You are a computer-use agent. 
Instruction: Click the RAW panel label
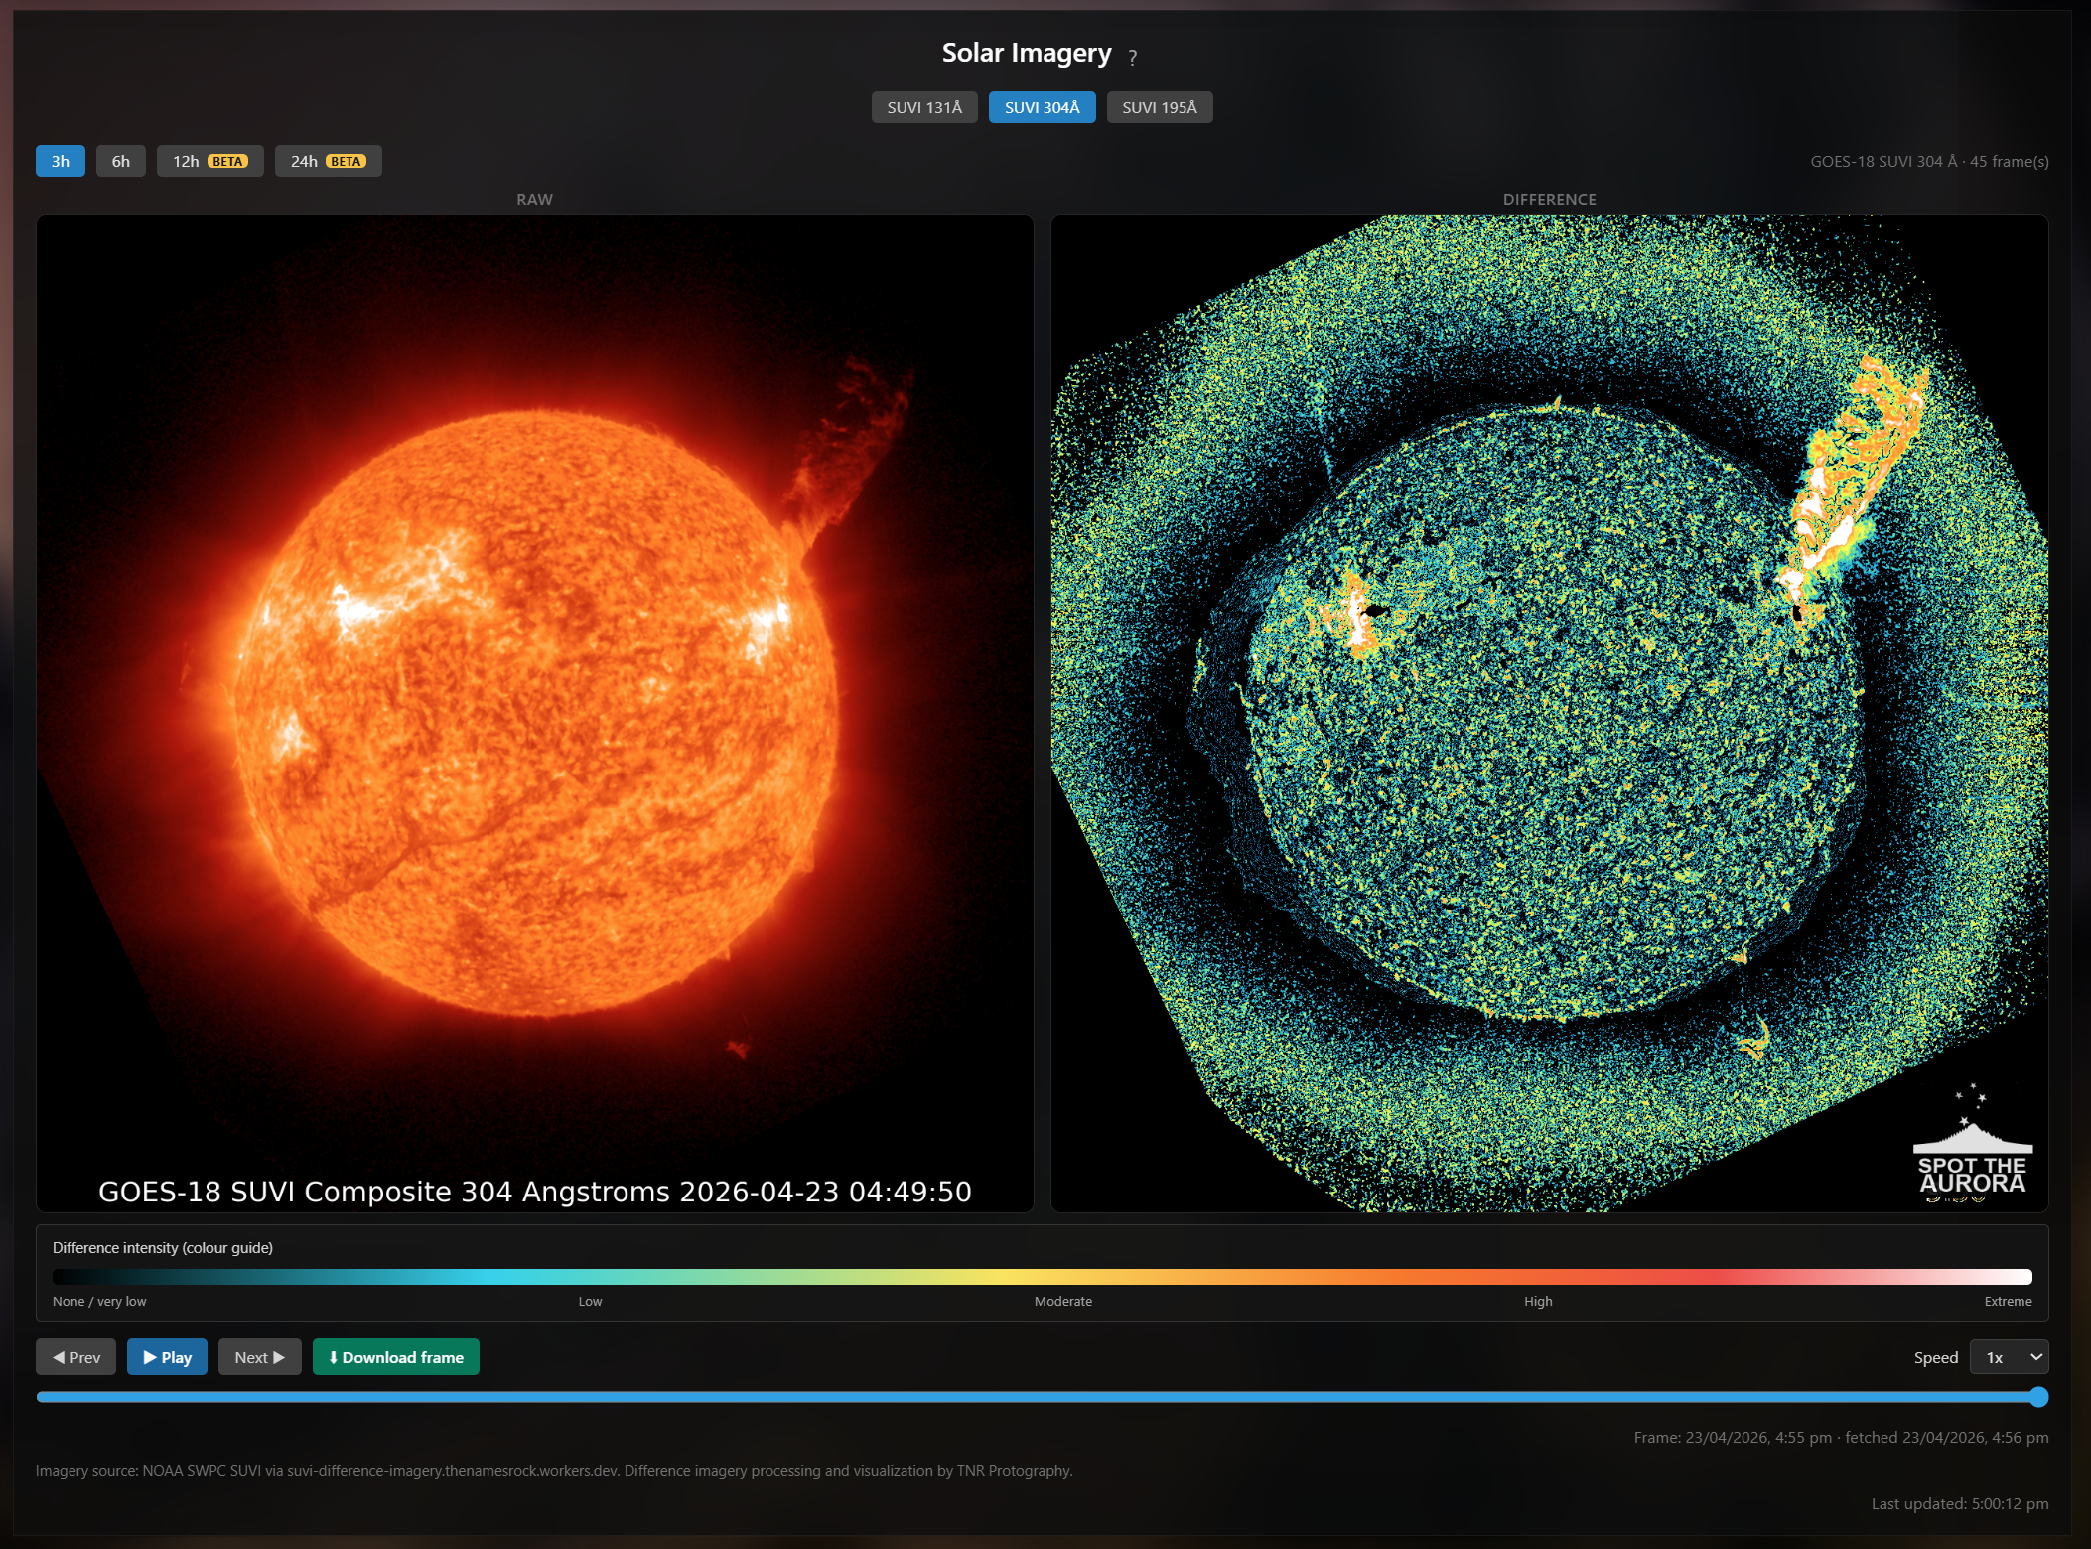(x=534, y=199)
